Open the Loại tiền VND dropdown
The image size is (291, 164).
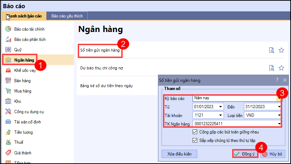pyautogui.click(x=279, y=115)
